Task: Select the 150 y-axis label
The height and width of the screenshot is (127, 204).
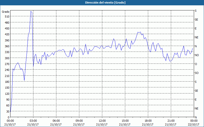Action: click(7, 88)
